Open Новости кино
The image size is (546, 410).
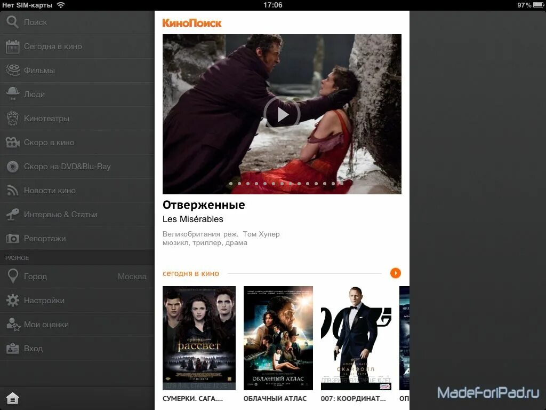click(77, 191)
